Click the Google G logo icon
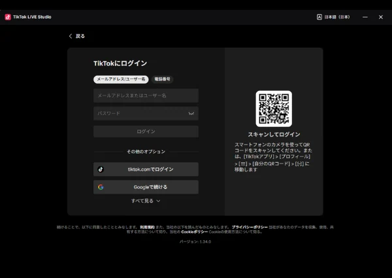The image size is (392, 278). pyautogui.click(x=101, y=187)
